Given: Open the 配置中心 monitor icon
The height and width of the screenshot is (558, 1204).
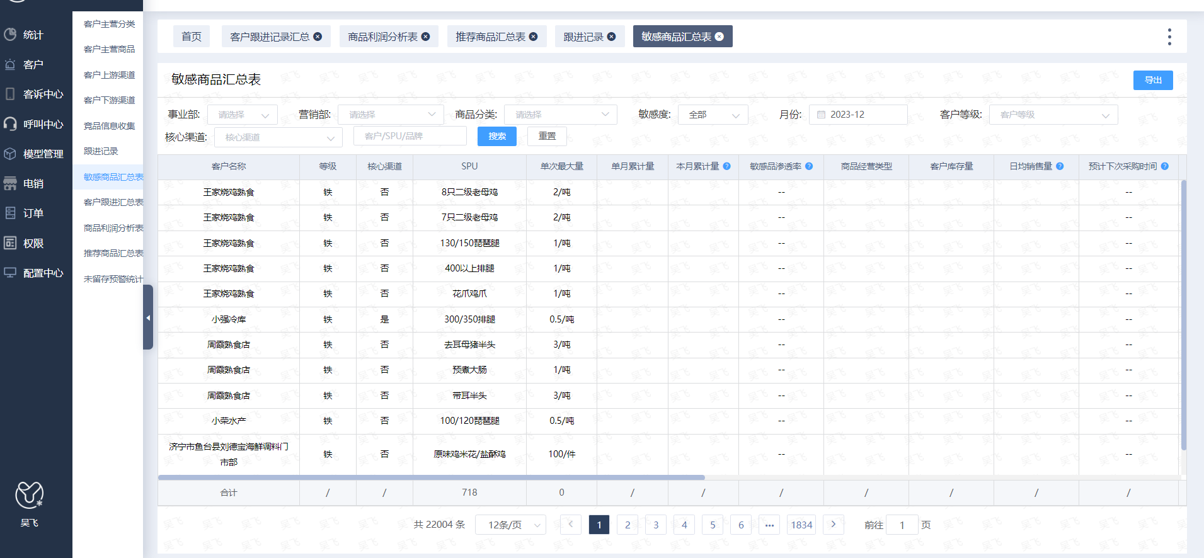Looking at the screenshot, I should pyautogui.click(x=10, y=273).
